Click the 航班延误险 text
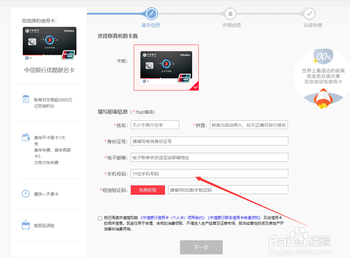This screenshot has width=350, height=264. coord(44,226)
